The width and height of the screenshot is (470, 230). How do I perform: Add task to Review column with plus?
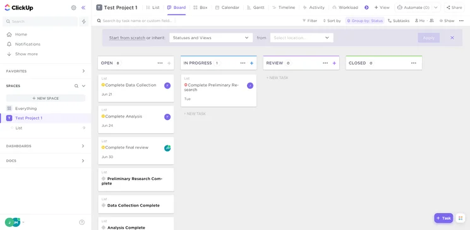(335, 63)
